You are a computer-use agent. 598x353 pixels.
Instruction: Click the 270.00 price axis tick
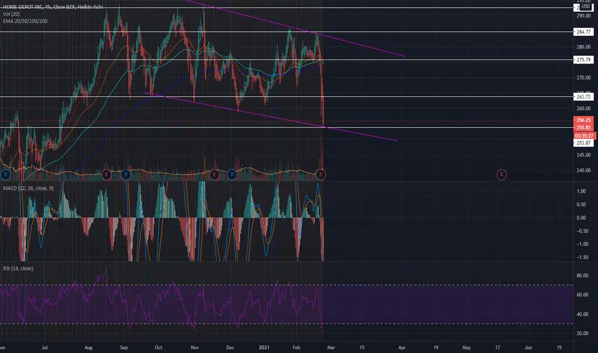click(x=583, y=78)
